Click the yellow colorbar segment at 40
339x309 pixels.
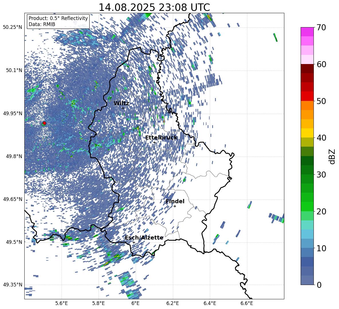(x=307, y=133)
